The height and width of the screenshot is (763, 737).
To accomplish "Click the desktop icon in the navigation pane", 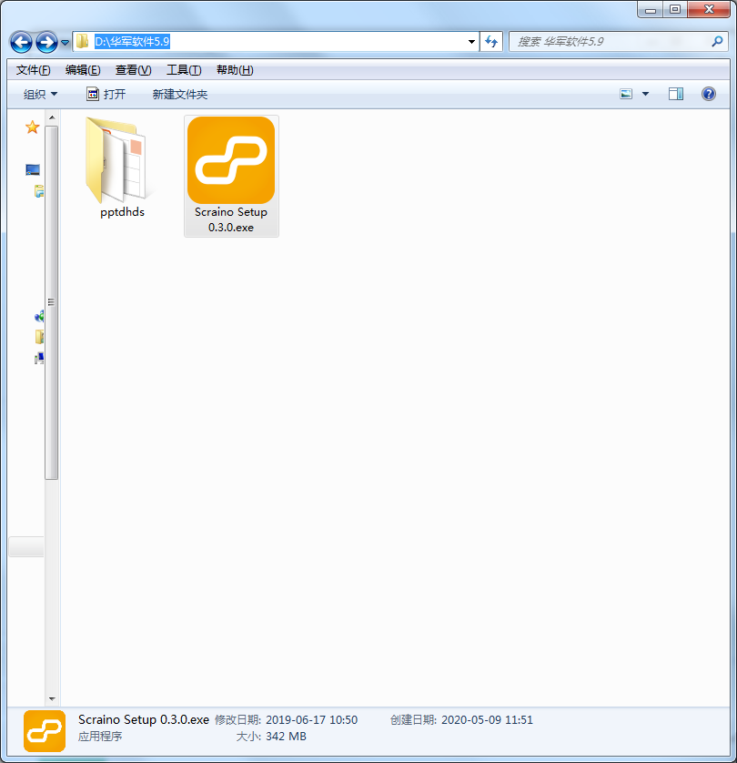I will point(33,170).
